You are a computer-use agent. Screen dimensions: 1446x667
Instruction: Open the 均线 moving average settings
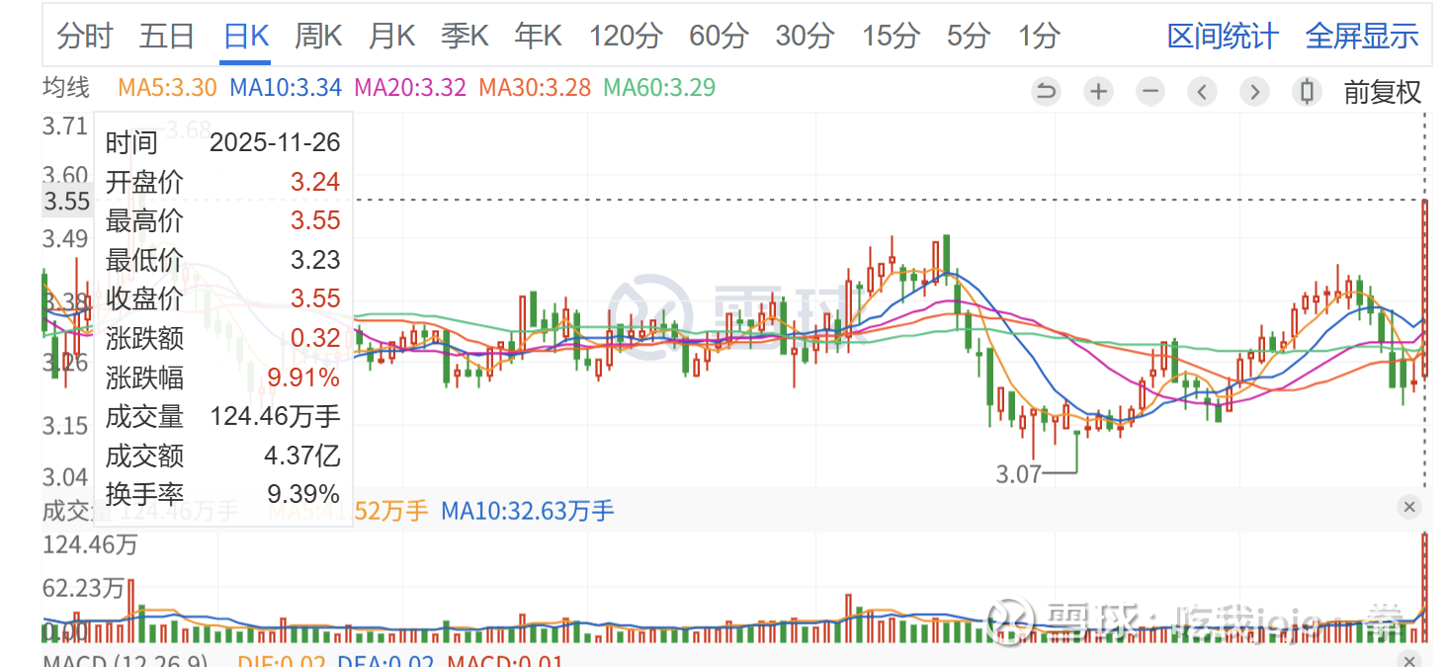[x=65, y=88]
